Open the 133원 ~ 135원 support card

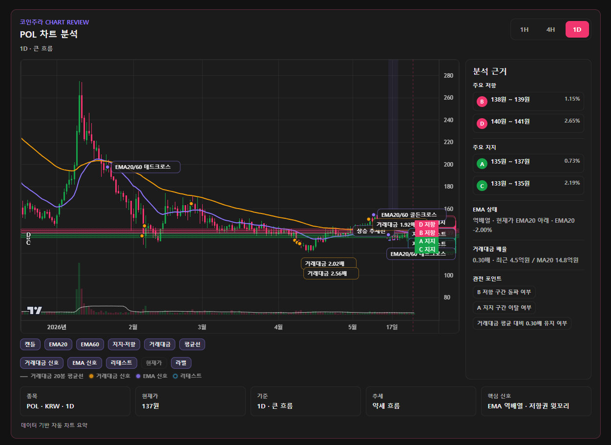coord(528,186)
